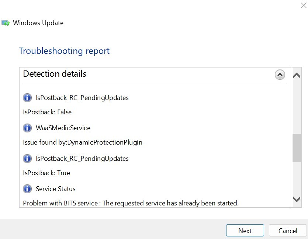The image size is (308, 239).
Task: Select the Service Status entry label
Action: pyautogui.click(x=56, y=189)
